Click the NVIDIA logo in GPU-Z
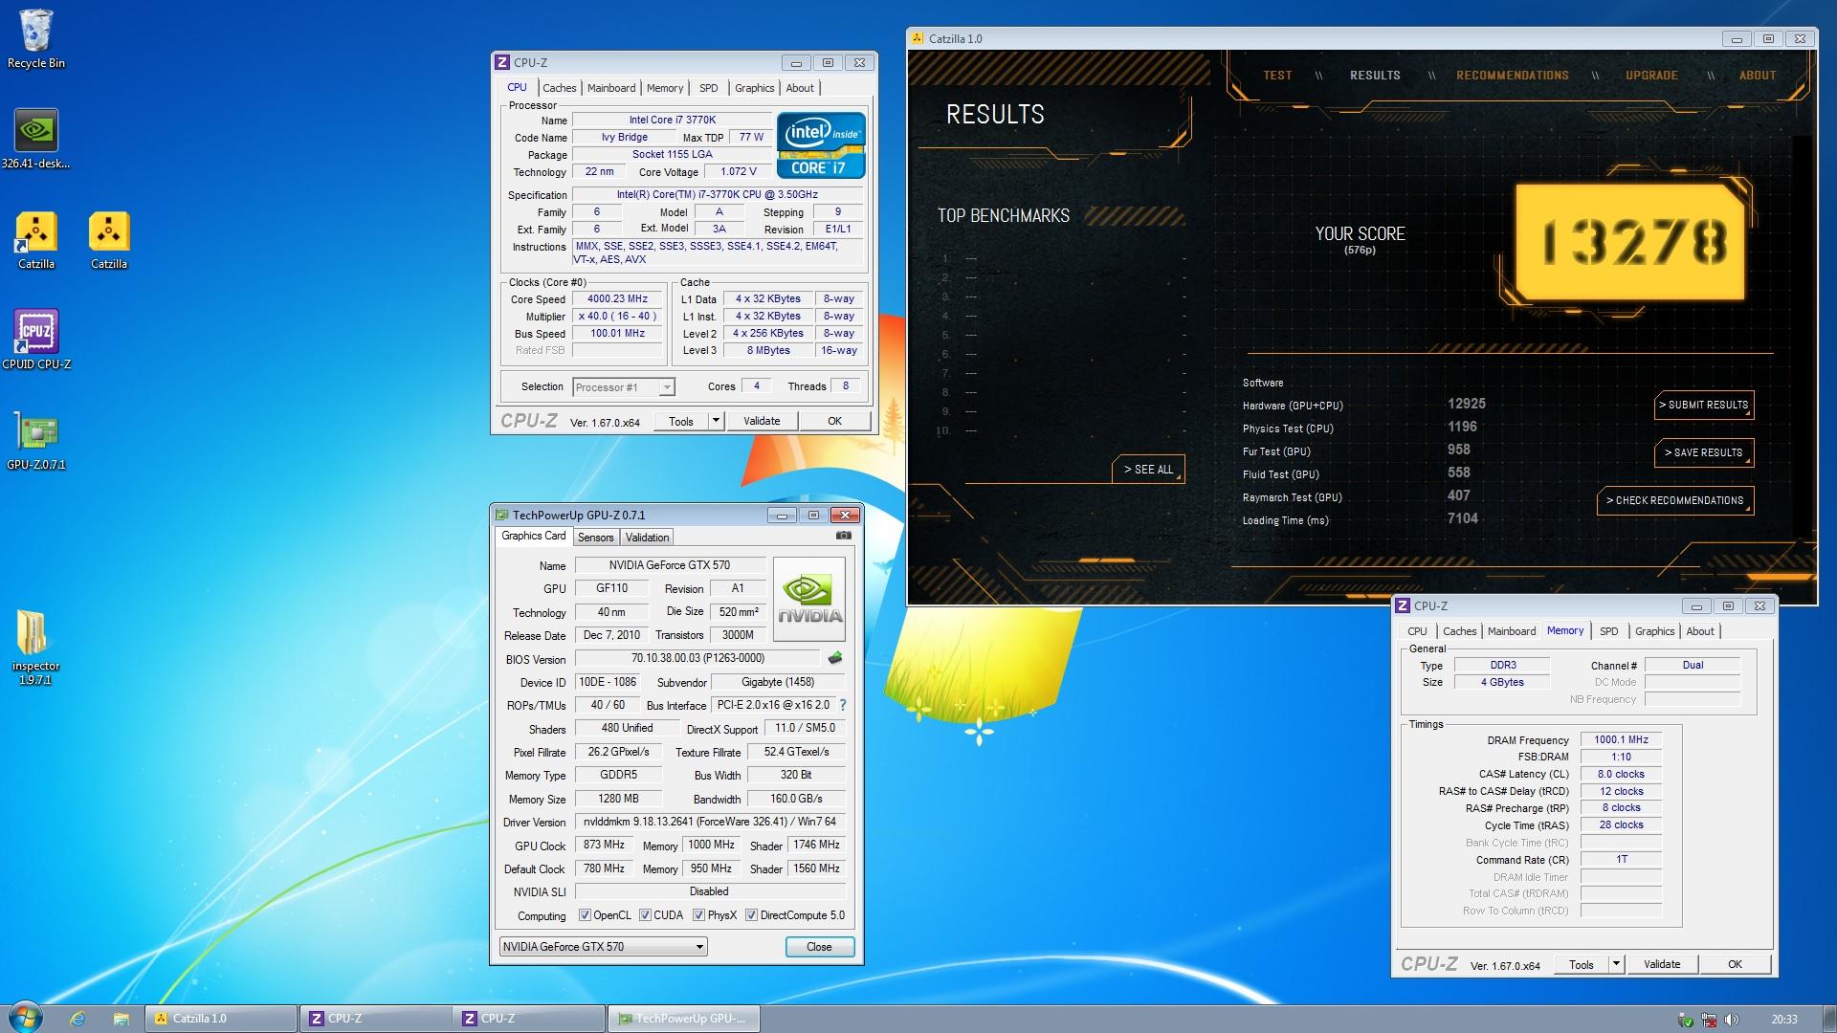Image resolution: width=1837 pixels, height=1033 pixels. click(809, 599)
